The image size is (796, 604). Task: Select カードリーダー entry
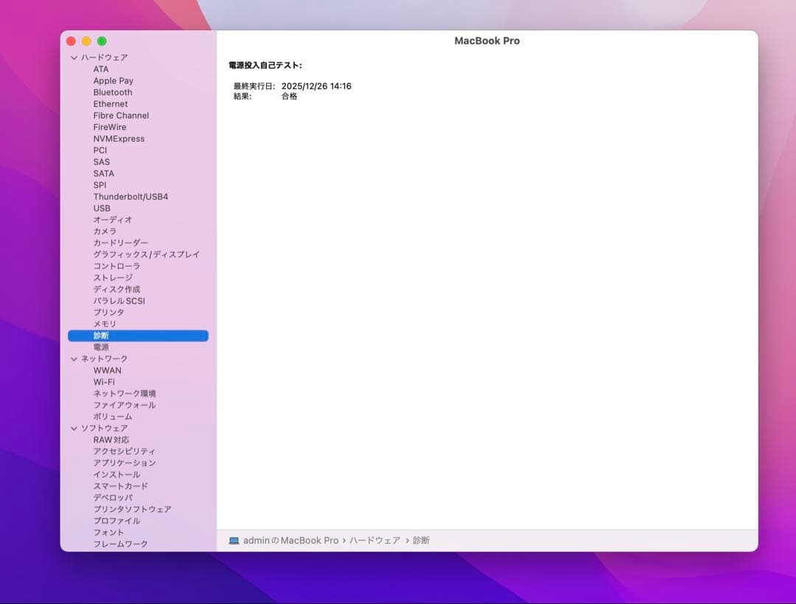(x=120, y=243)
